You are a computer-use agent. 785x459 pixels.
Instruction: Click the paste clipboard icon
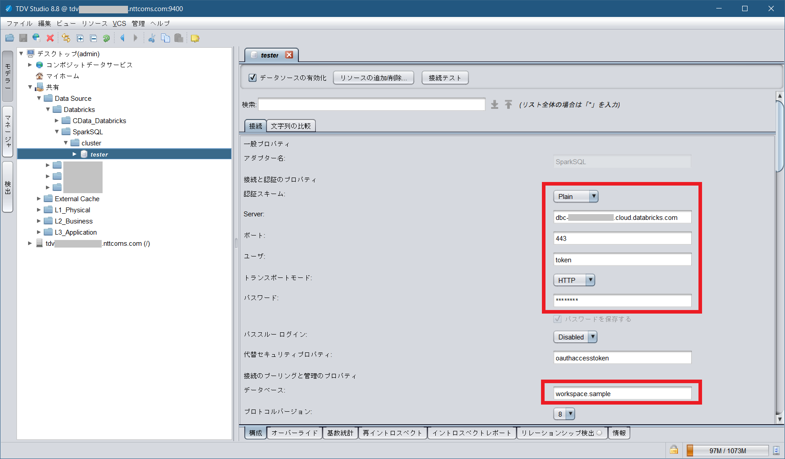point(178,38)
